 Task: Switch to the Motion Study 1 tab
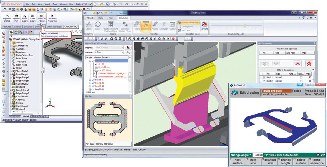point(40,116)
